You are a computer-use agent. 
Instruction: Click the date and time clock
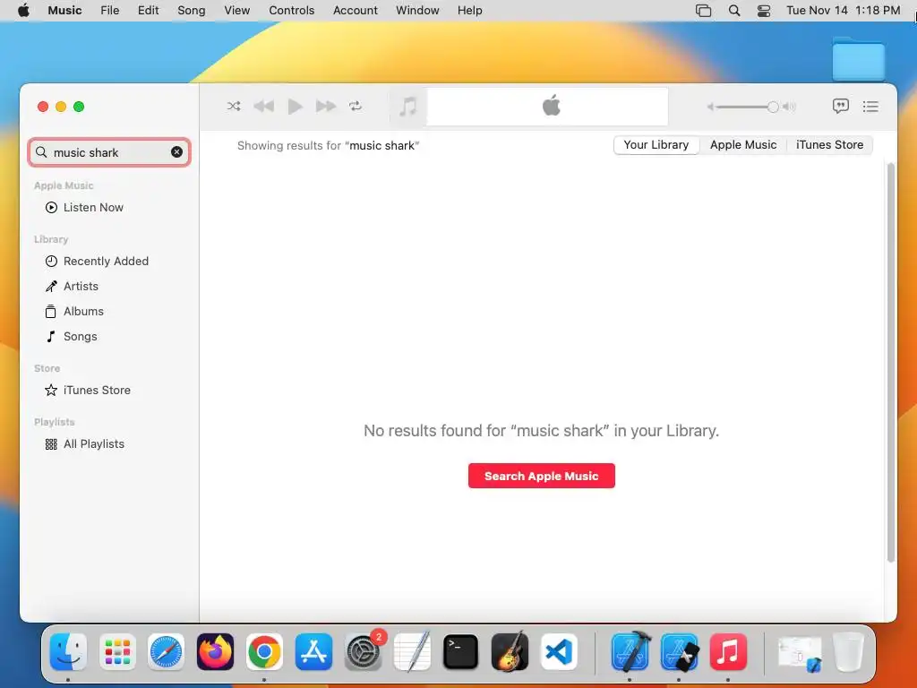tap(843, 11)
